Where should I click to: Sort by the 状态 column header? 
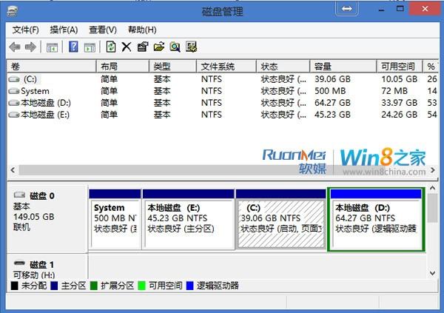coord(283,67)
